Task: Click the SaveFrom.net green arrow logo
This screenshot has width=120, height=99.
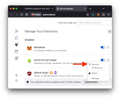Action: click(x=29, y=61)
